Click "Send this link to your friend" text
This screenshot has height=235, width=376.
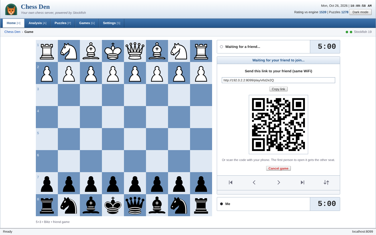tap(278, 71)
